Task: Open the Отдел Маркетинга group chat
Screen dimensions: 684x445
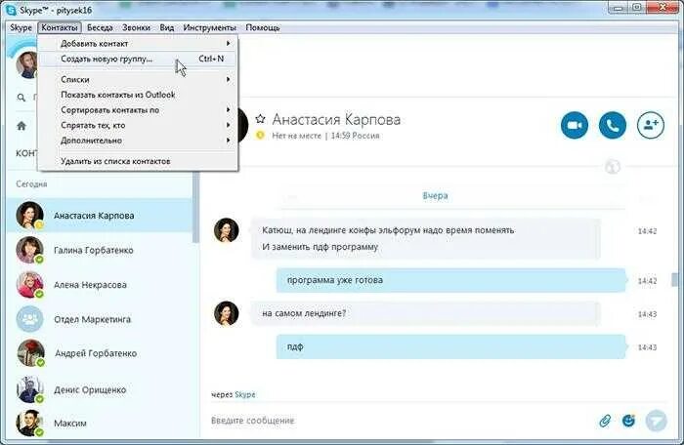Action: pyautogui.click(x=100, y=319)
